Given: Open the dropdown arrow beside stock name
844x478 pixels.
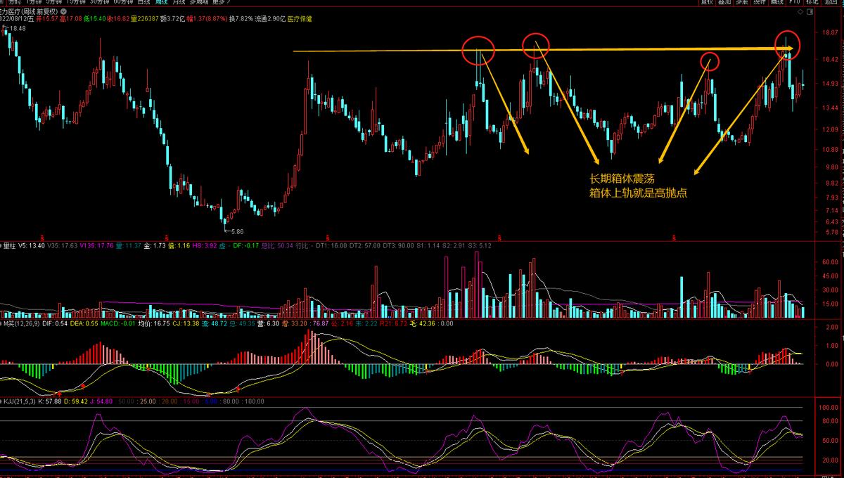Looking at the screenshot, I should (64, 11).
